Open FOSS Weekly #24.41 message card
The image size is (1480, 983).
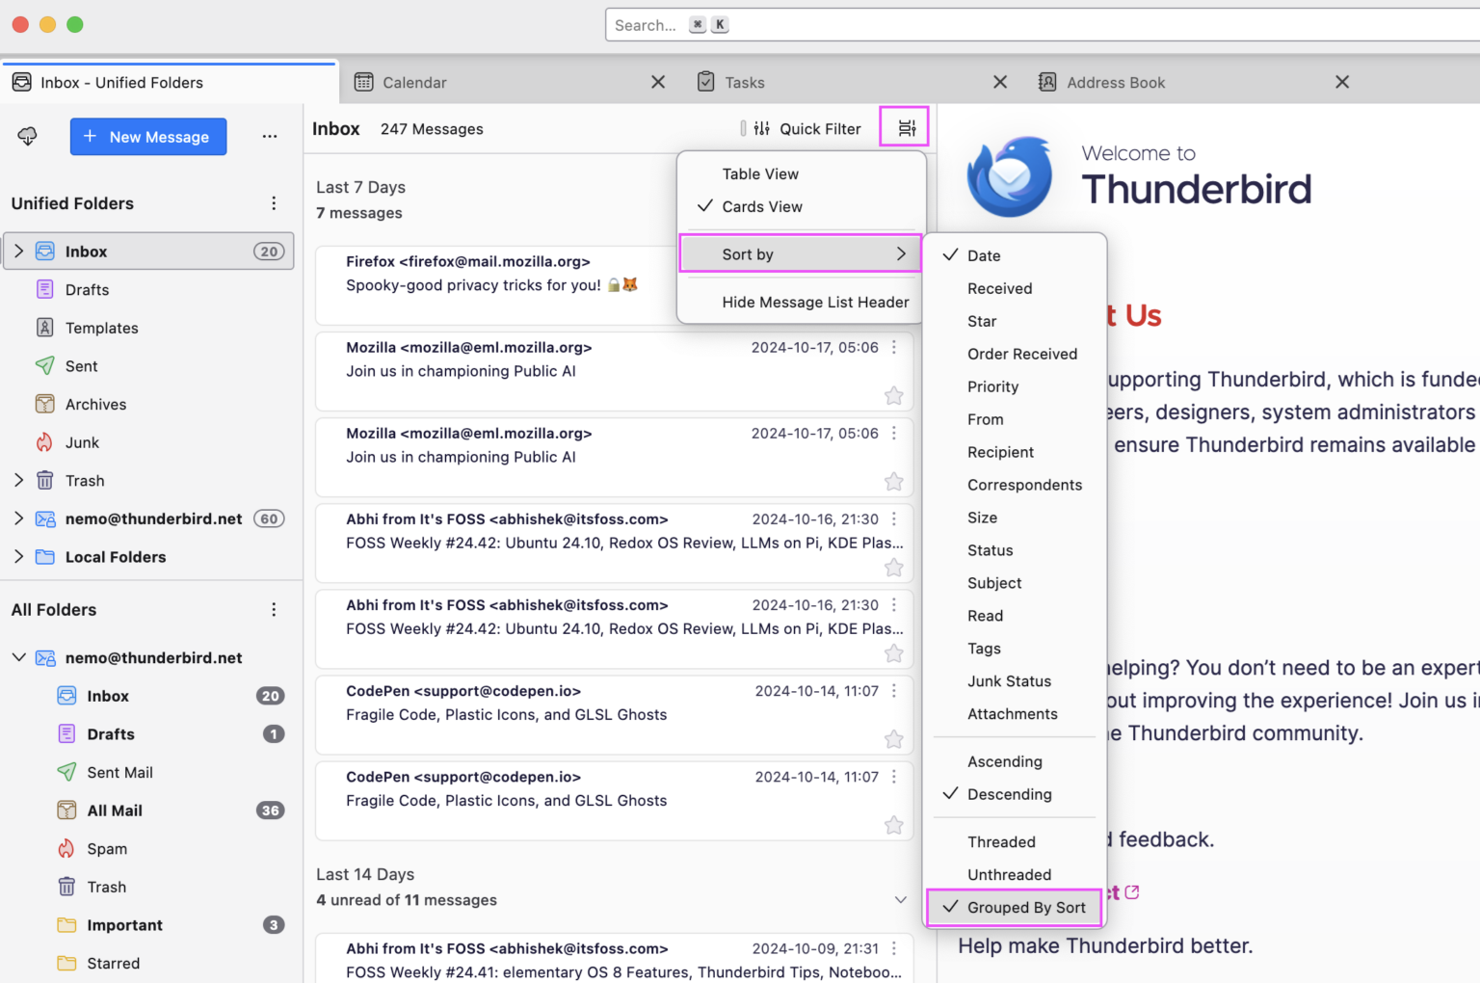pyautogui.click(x=614, y=958)
